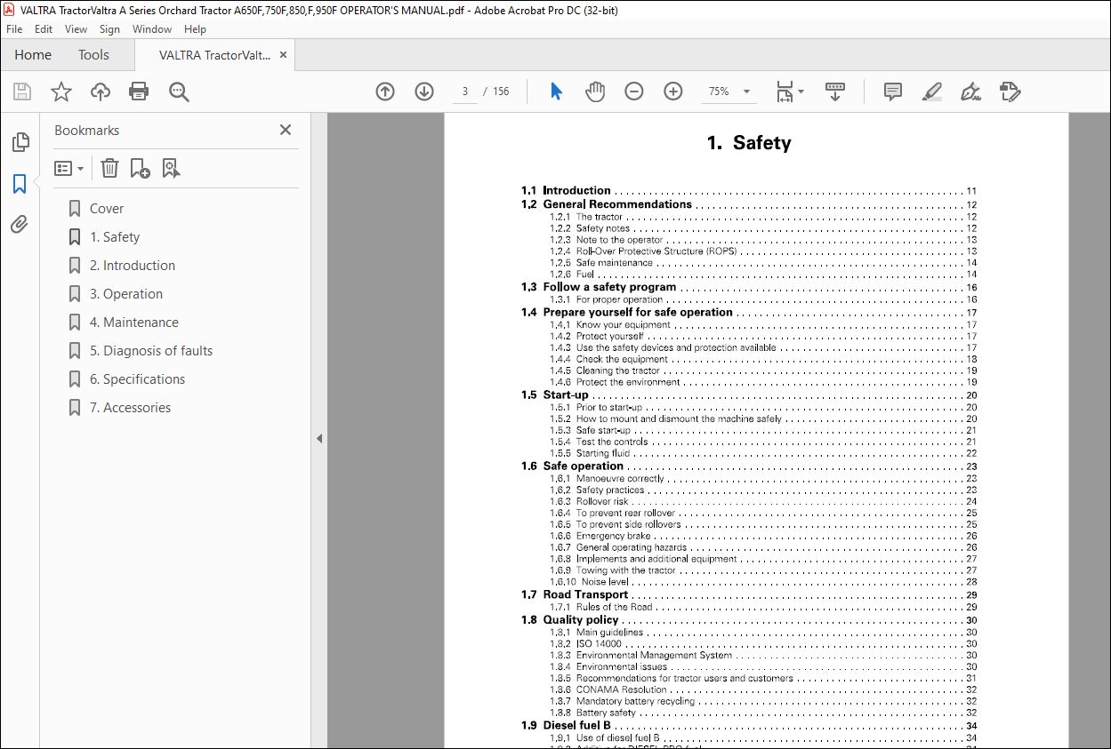Go to next page arrow icon
Image resolution: width=1111 pixels, height=749 pixels.
point(424,92)
